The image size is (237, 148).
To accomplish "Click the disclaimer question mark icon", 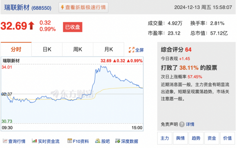I will tap(182, 124).
